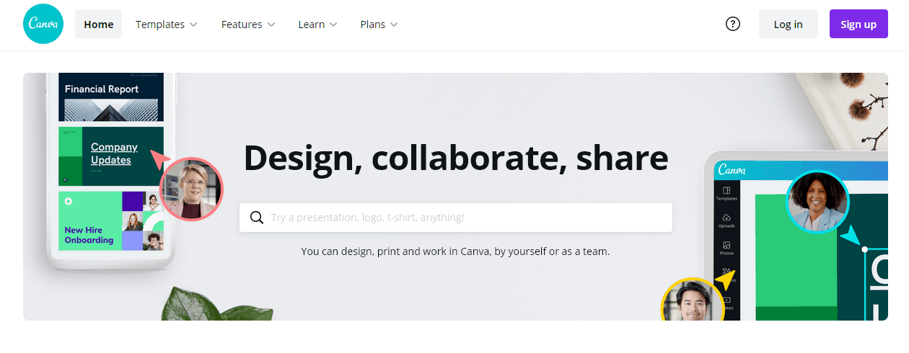
Task: Open the Financial Report thumbnail
Action: click(111, 97)
